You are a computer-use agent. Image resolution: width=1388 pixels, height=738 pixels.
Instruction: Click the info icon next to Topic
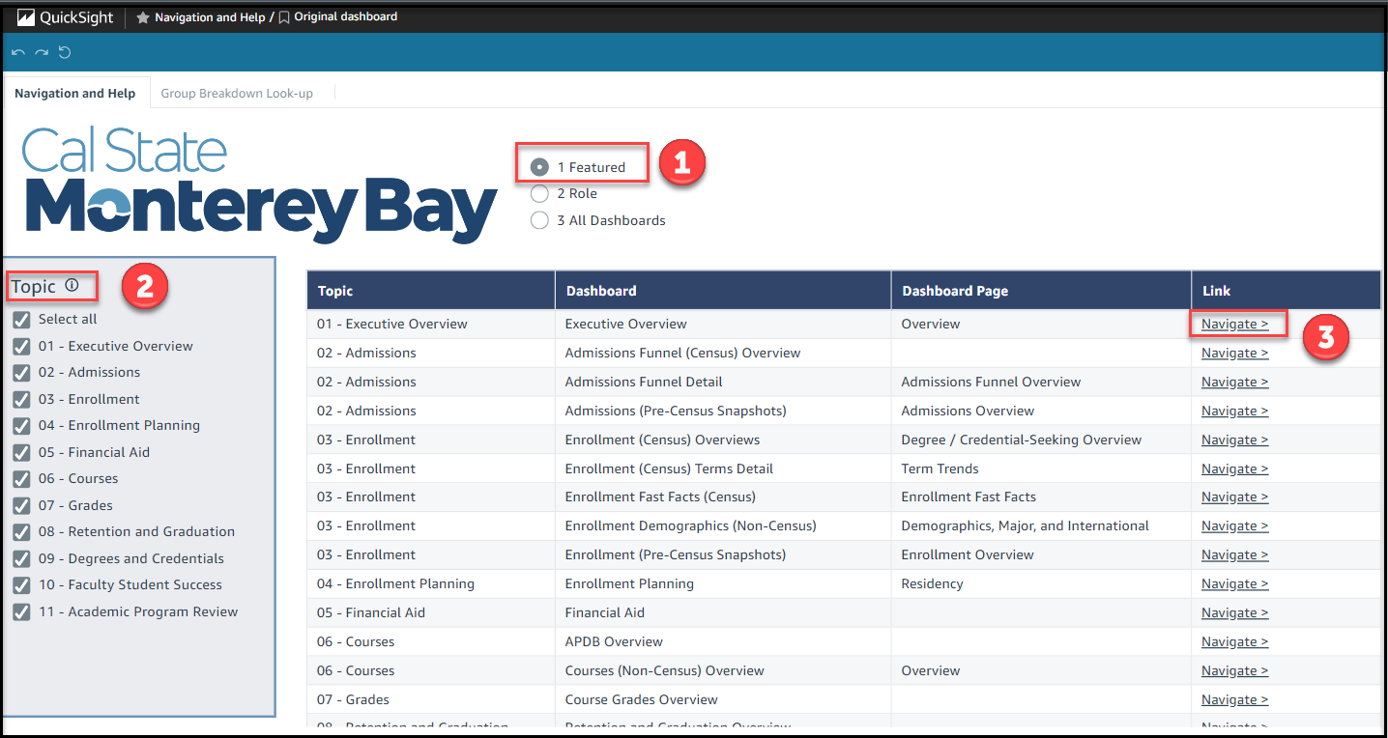tap(72, 286)
